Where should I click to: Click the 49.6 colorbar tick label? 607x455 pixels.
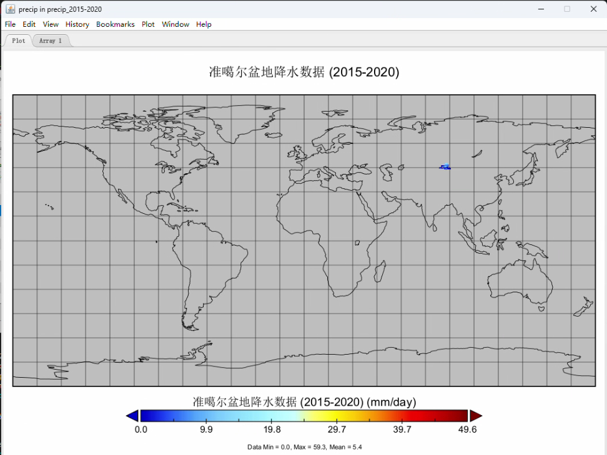(x=467, y=429)
